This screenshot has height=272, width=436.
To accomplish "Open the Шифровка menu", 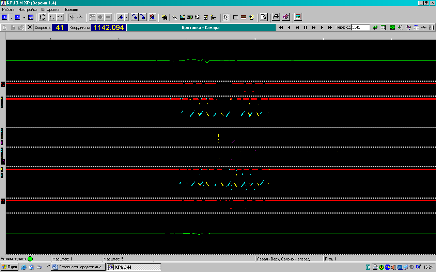I will [50, 10].
